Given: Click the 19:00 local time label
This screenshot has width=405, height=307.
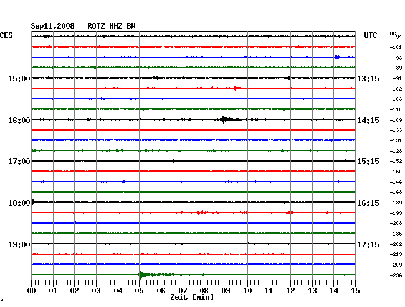Looking at the screenshot, I should (19, 244).
